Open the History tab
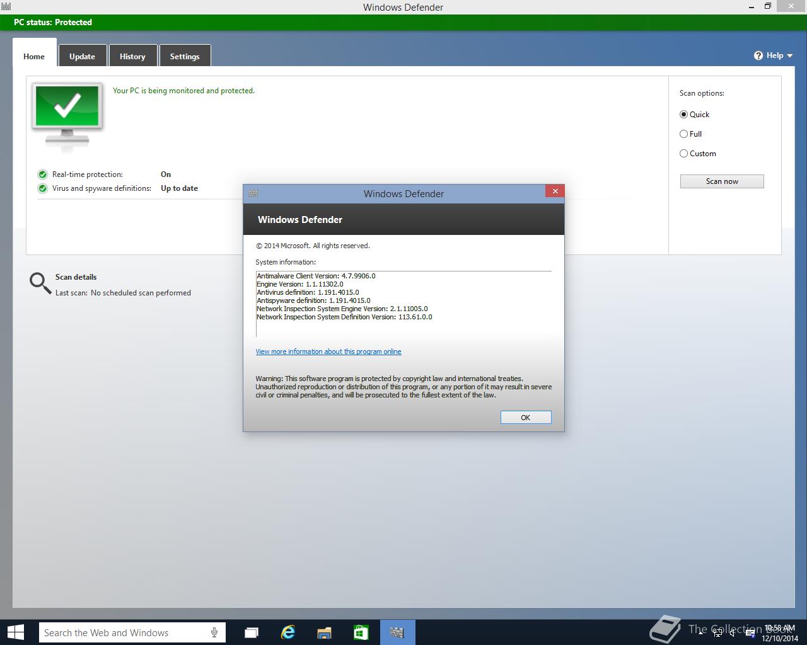 pos(132,56)
